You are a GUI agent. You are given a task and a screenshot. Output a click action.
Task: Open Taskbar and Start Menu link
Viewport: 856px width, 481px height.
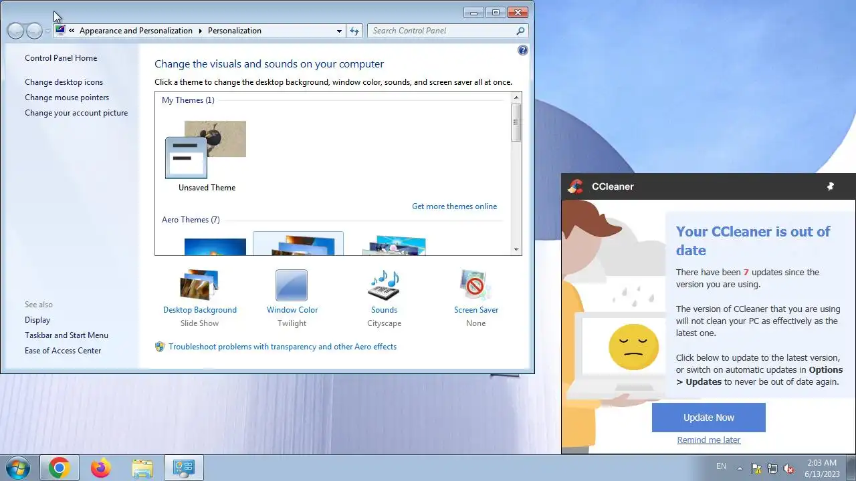pos(66,335)
